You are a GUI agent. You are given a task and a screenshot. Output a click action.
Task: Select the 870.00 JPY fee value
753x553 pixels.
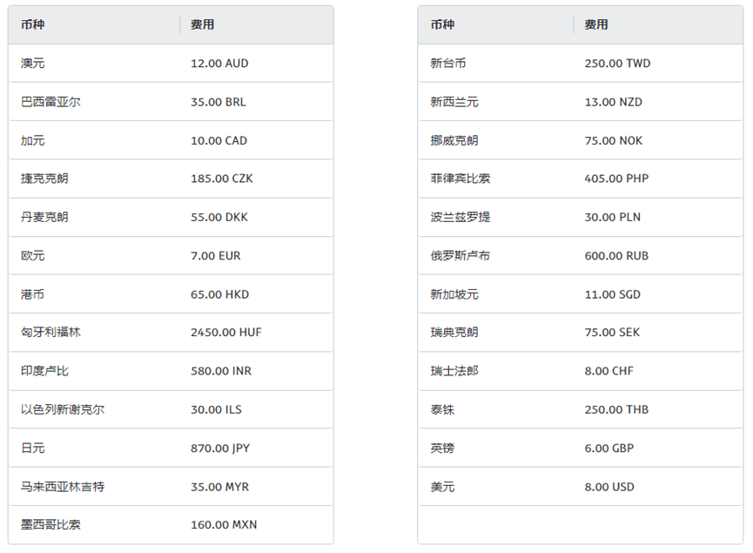pyautogui.click(x=220, y=448)
